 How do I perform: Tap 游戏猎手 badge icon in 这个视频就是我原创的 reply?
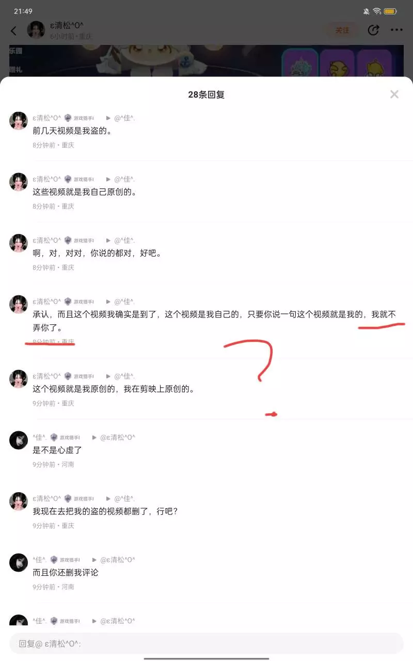pyautogui.click(x=68, y=376)
